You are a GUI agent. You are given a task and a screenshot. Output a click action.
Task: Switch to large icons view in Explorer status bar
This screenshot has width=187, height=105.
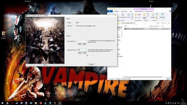click(170, 79)
